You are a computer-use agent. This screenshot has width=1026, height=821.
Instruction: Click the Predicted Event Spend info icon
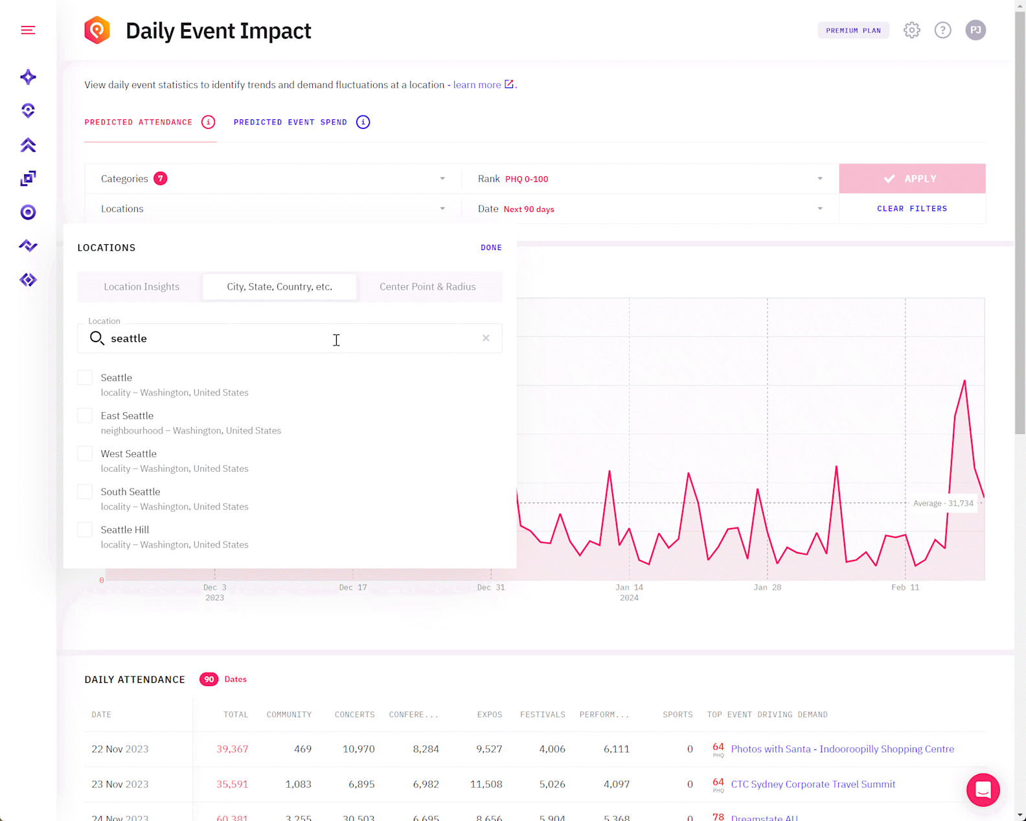point(363,122)
